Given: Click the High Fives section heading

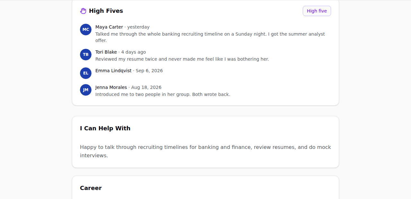Looking at the screenshot, I should pos(106,11).
